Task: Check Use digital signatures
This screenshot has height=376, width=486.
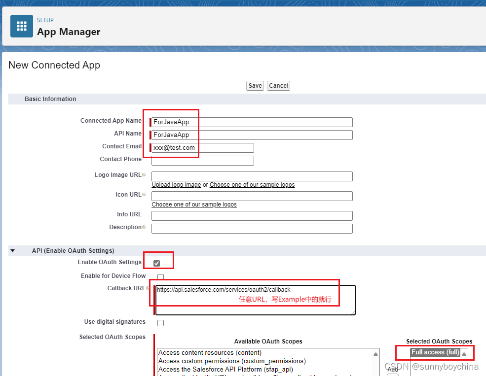Action: 160,323
